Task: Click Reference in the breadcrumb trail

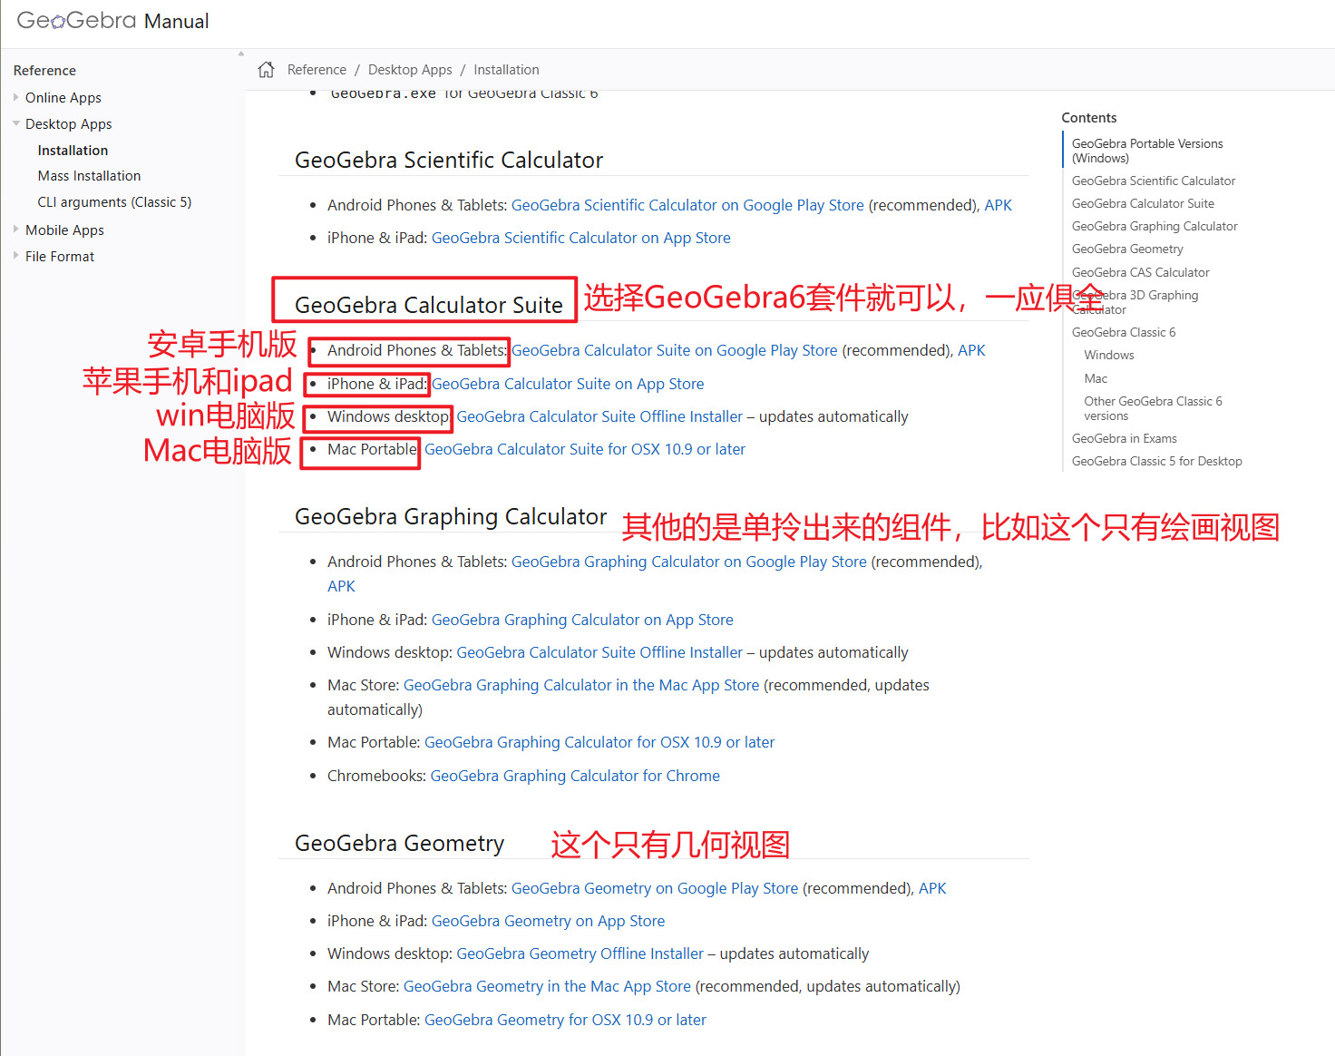Action: coord(317,69)
